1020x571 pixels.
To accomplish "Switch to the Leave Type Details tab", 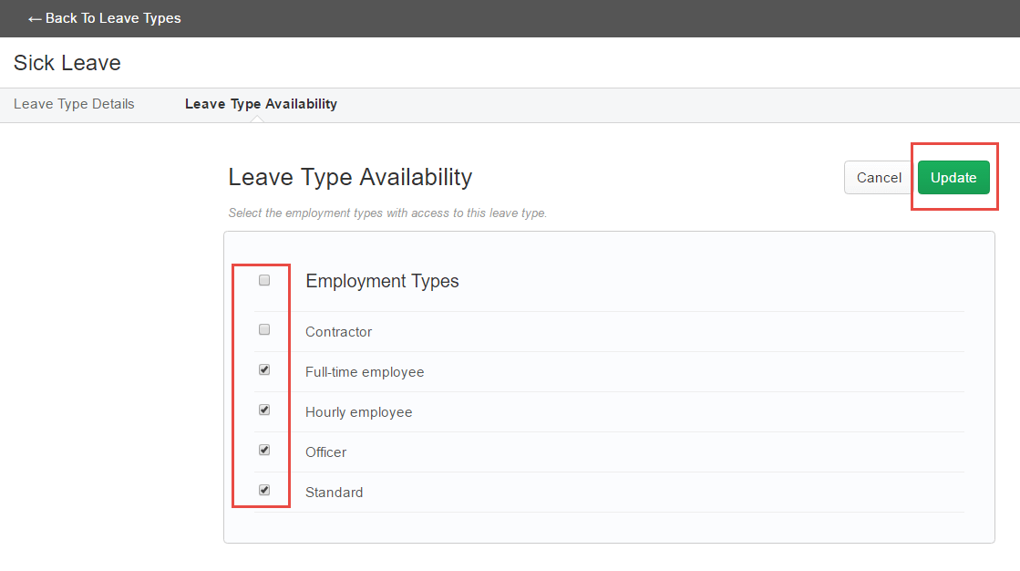I will (x=73, y=103).
